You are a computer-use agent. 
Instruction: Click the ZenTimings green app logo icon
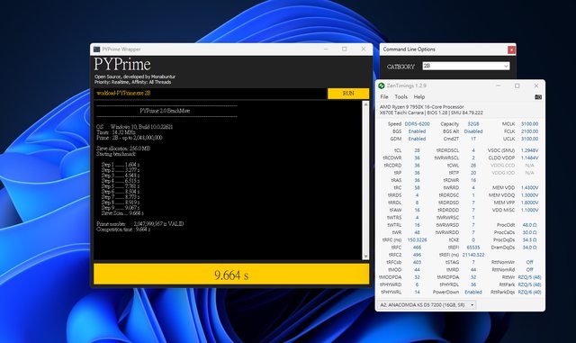(x=382, y=86)
